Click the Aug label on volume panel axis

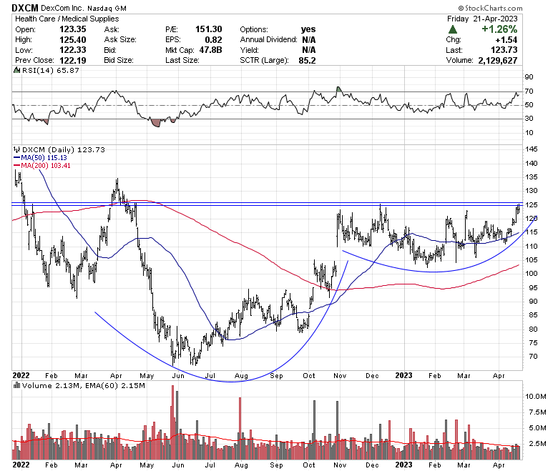click(241, 465)
